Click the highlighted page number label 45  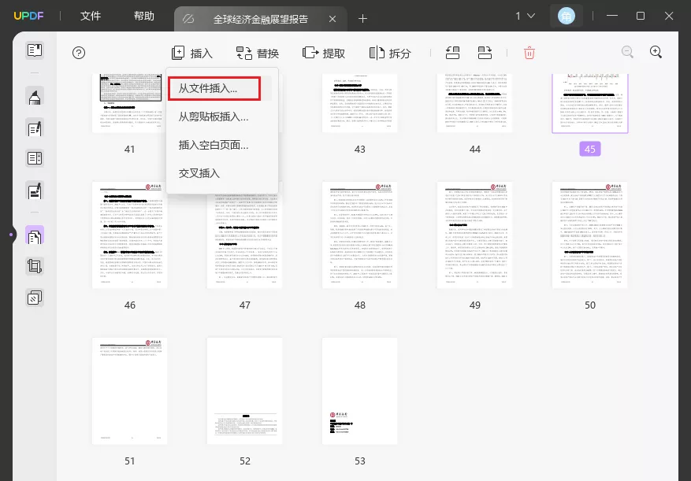[589, 150]
